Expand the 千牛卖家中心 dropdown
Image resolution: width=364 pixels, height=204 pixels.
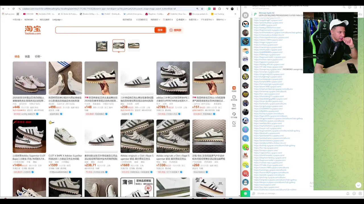[208, 20]
